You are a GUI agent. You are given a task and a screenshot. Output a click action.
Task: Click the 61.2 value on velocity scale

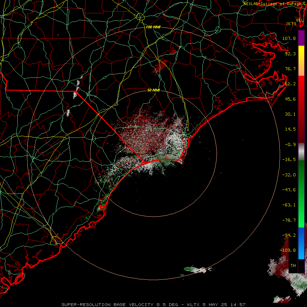pos(290,84)
